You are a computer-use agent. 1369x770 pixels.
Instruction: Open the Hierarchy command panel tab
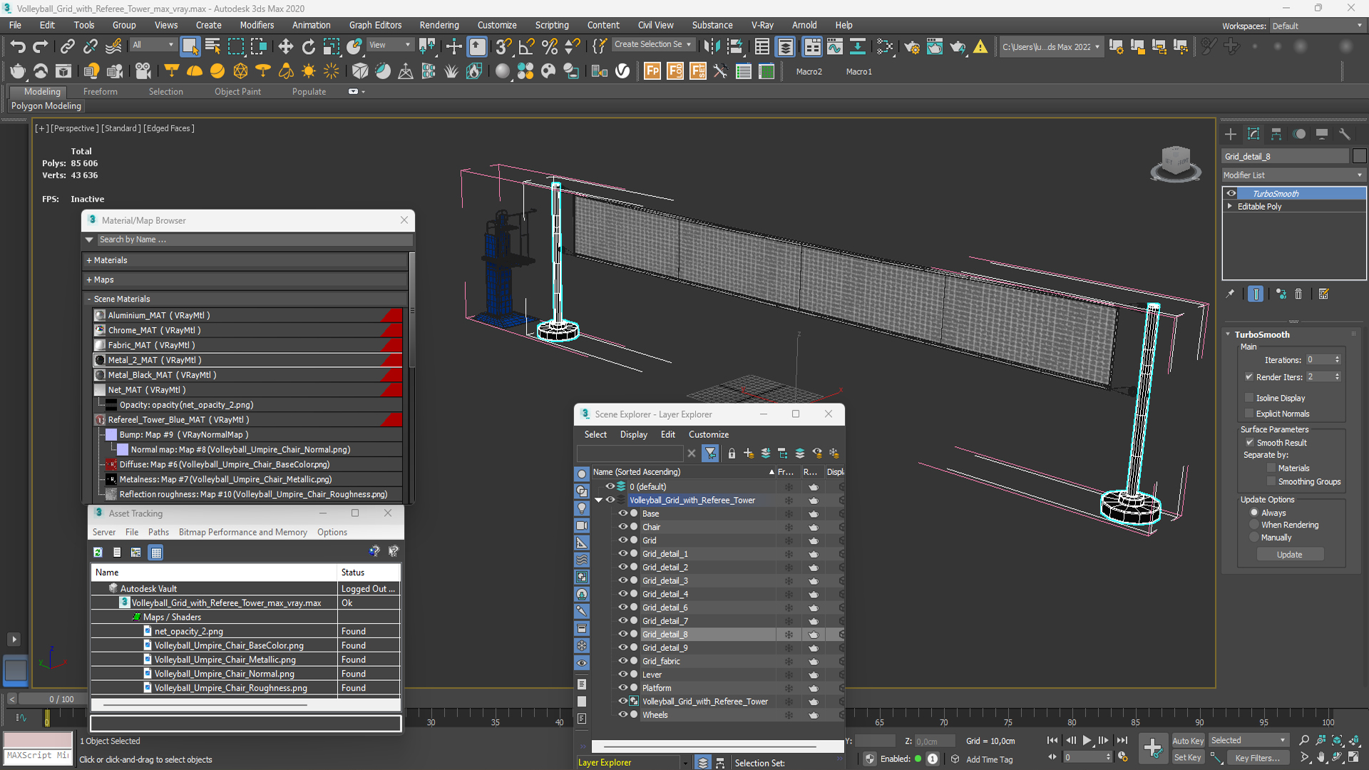coord(1276,134)
